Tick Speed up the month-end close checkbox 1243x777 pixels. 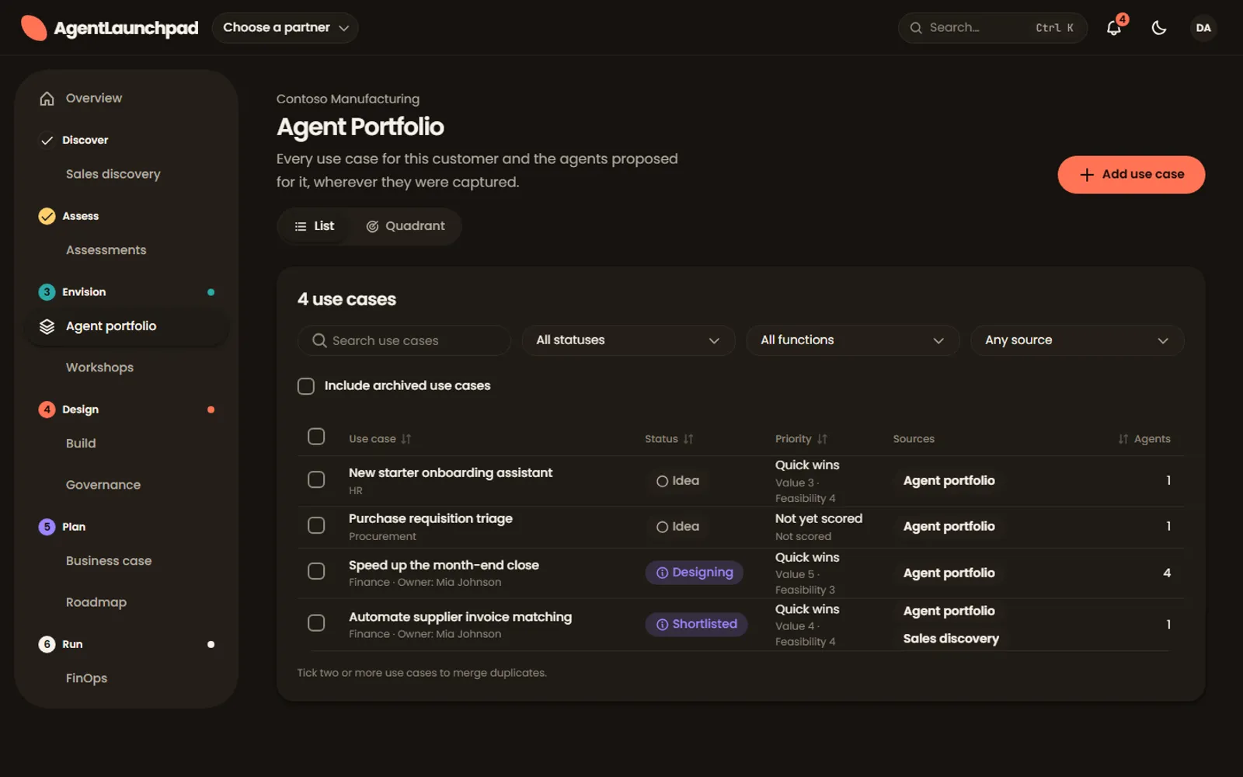316,572
